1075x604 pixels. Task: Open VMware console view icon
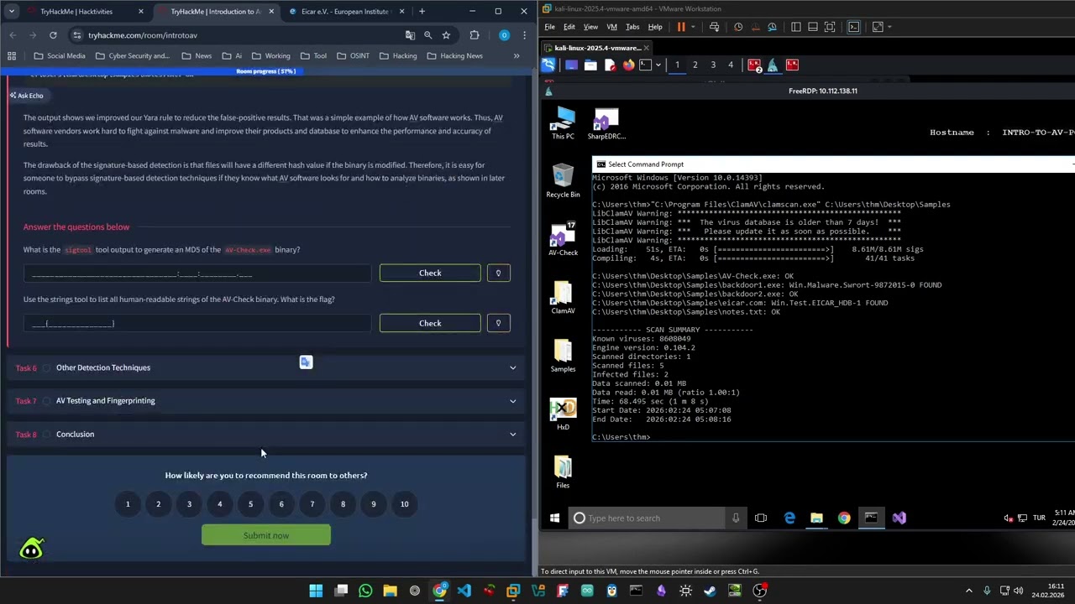tap(854, 27)
